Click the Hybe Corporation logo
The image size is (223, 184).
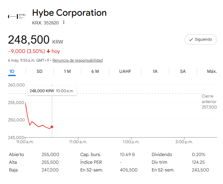click(17, 16)
